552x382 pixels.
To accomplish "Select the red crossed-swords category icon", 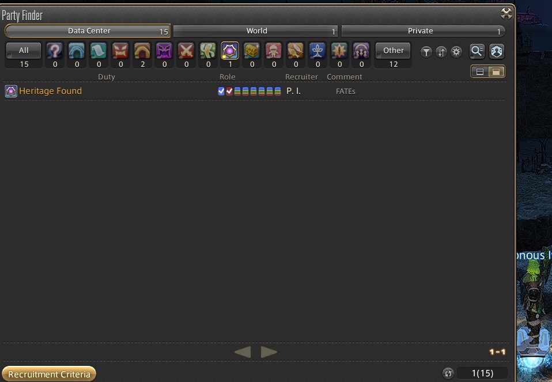I will (186, 51).
